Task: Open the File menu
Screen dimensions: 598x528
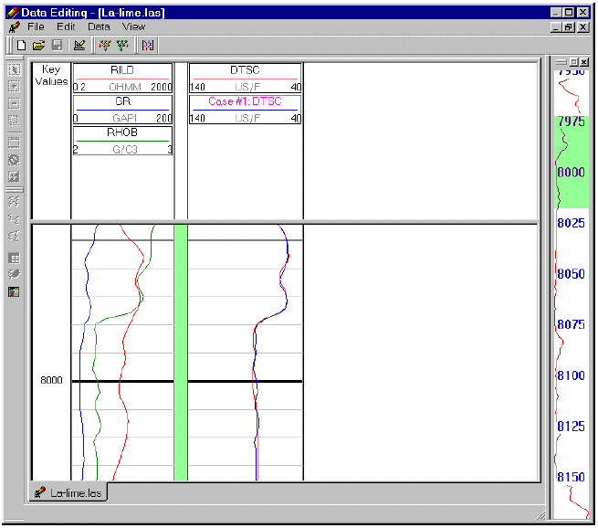Action: 36,26
